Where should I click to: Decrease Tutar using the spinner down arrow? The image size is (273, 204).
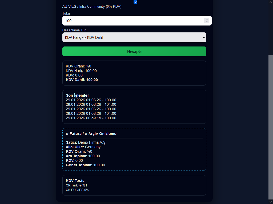pos(207,22)
